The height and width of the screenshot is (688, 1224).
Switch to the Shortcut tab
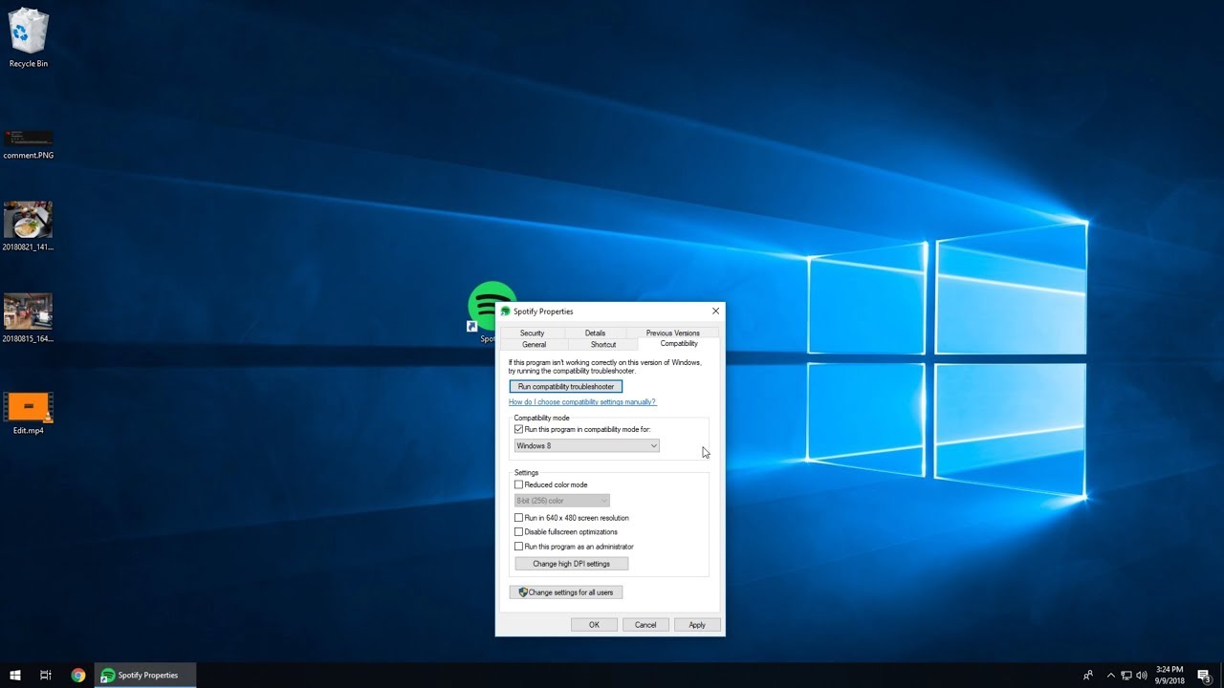(x=603, y=344)
